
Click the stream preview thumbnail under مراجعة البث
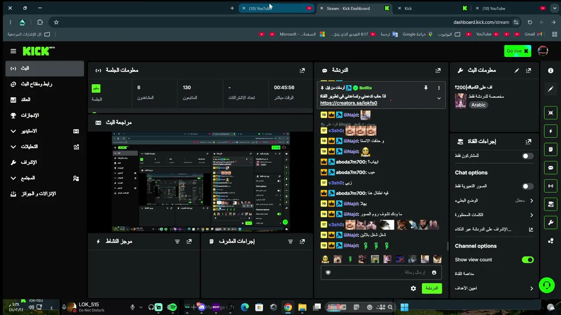pyautogui.click(x=201, y=182)
